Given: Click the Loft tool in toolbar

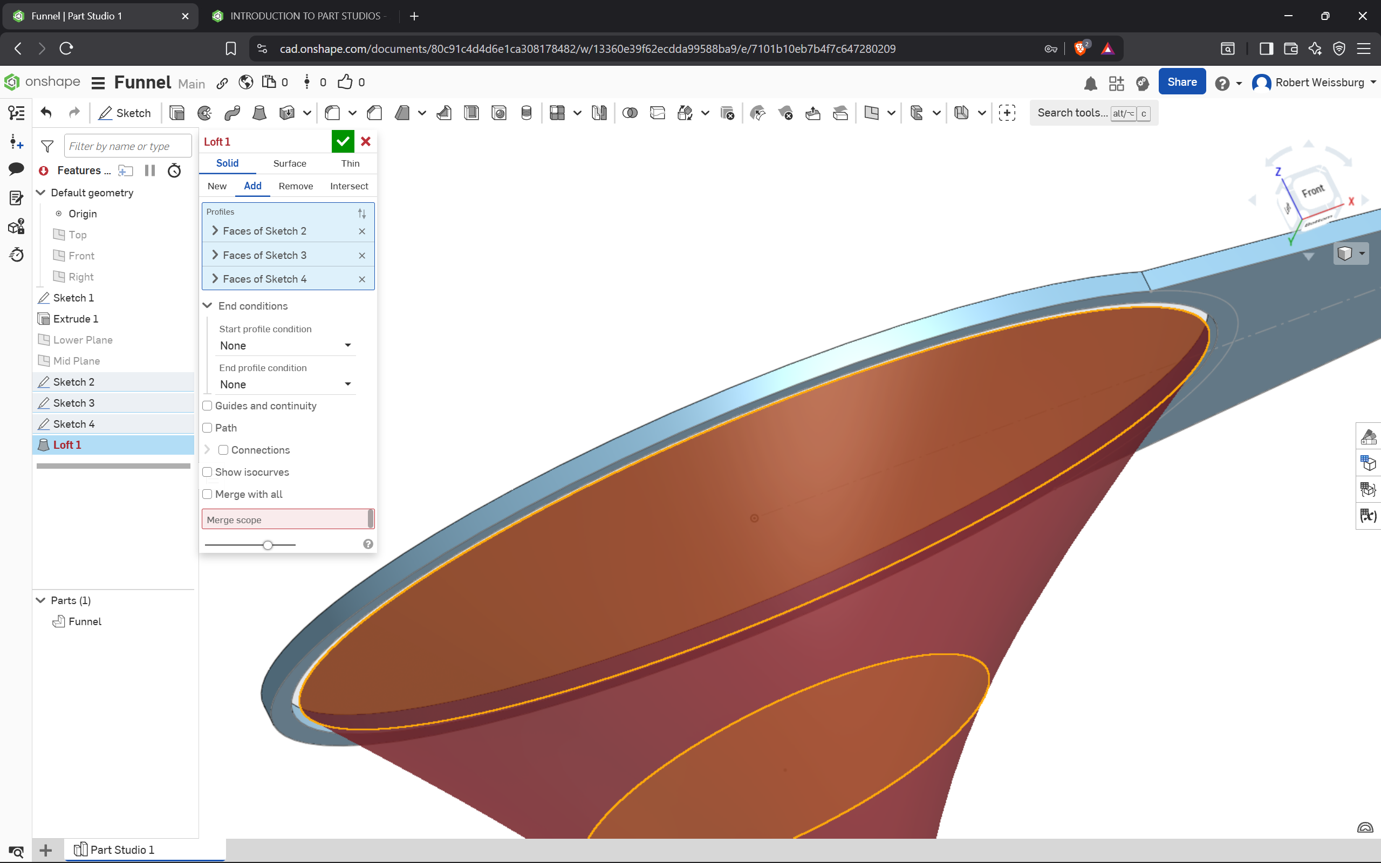Looking at the screenshot, I should click(259, 113).
